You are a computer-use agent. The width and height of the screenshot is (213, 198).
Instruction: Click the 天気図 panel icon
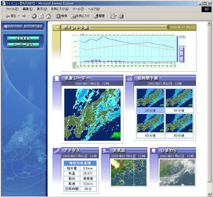(105, 151)
